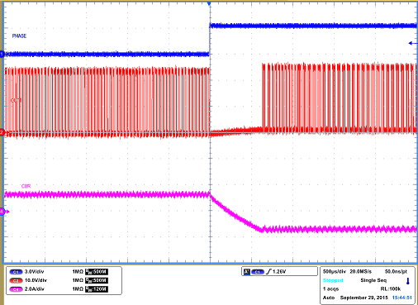Click the 50.0ns/pt resolution value
Viewport: 418px width, 305px height.
coord(396,272)
